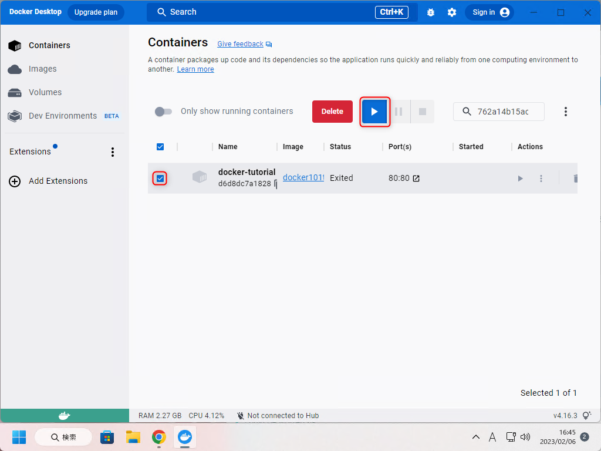Open Dev Environments beta section
Image resolution: width=601 pixels, height=451 pixels.
[x=65, y=116]
